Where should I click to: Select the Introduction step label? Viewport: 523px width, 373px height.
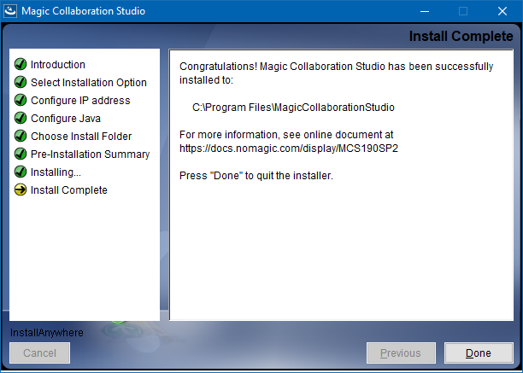click(58, 65)
